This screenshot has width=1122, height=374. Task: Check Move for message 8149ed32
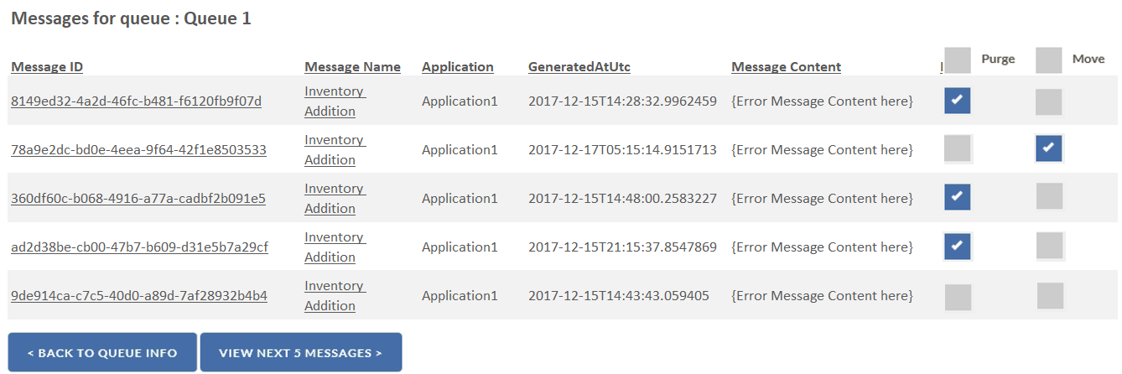pyautogui.click(x=1049, y=101)
